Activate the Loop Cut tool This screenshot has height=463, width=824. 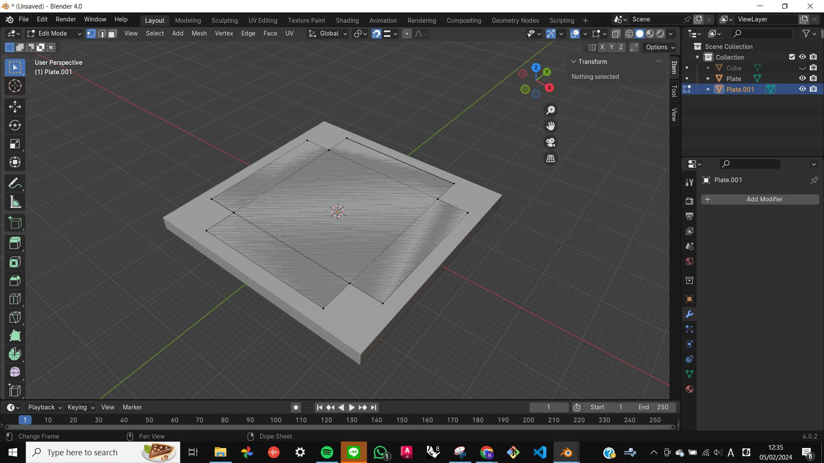point(15,299)
